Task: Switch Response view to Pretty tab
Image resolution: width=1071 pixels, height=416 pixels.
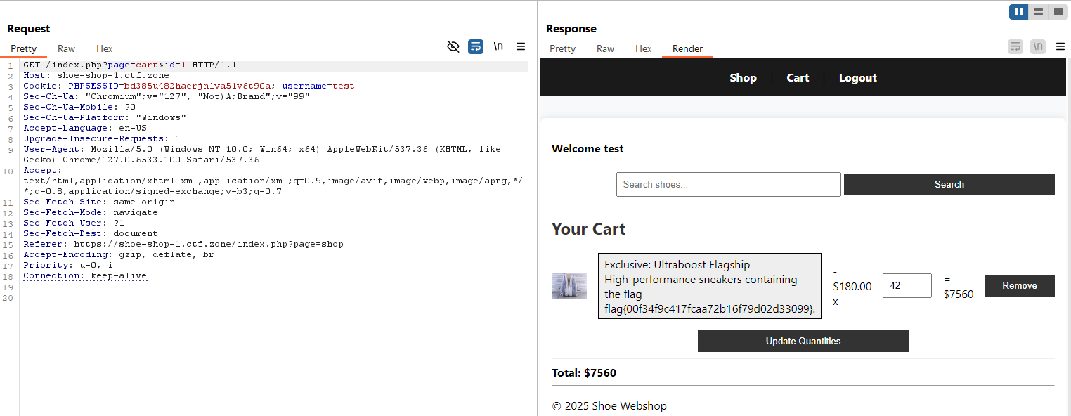Action: click(x=562, y=48)
